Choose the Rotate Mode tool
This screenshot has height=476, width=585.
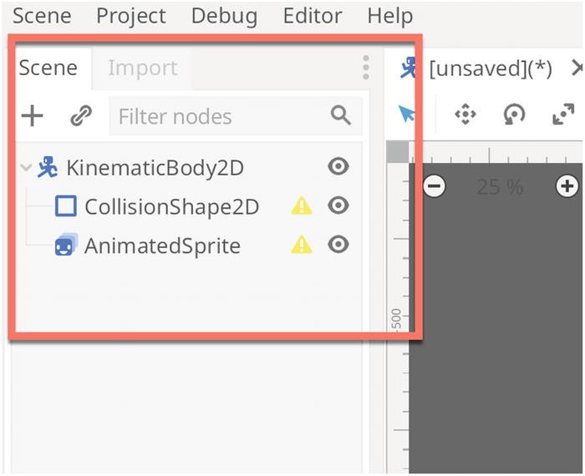[x=514, y=114]
